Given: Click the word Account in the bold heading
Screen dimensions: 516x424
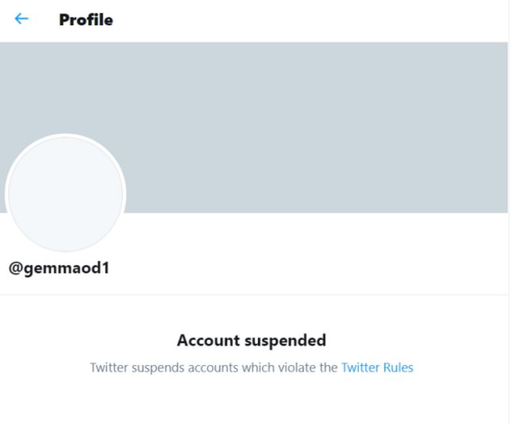Looking at the screenshot, I should coord(206,341).
